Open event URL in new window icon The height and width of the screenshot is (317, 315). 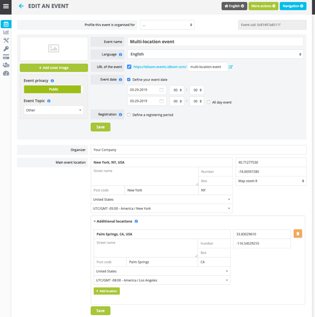point(231,67)
